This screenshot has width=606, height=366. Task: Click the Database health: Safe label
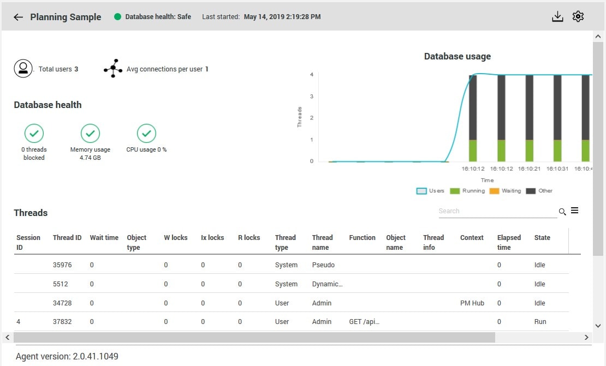tap(158, 16)
